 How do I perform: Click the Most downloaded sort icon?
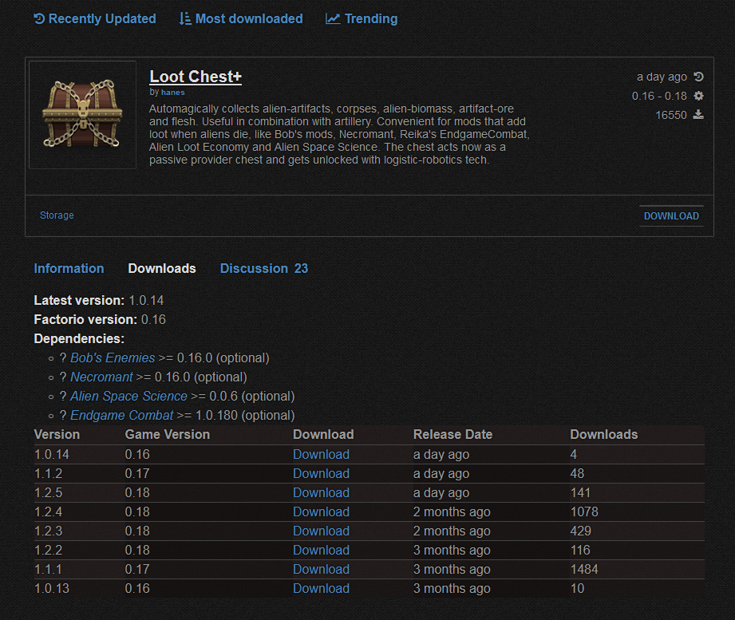pyautogui.click(x=185, y=18)
